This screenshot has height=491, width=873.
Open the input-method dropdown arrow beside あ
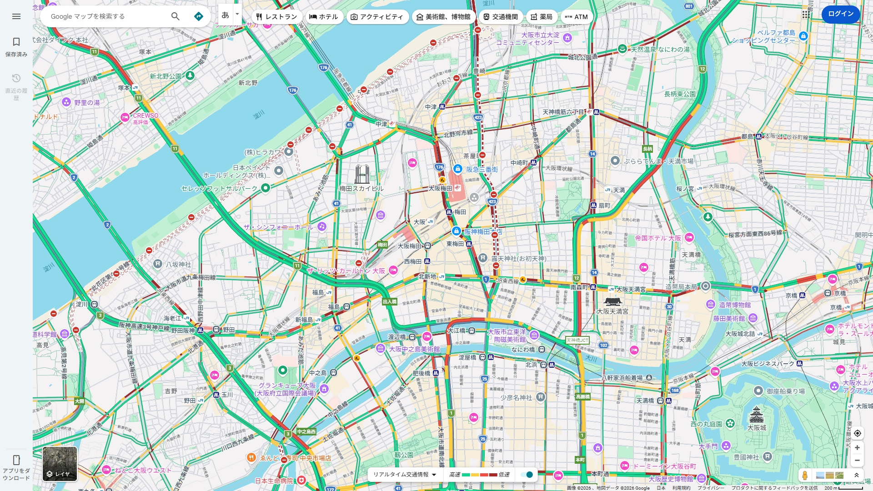(x=237, y=14)
